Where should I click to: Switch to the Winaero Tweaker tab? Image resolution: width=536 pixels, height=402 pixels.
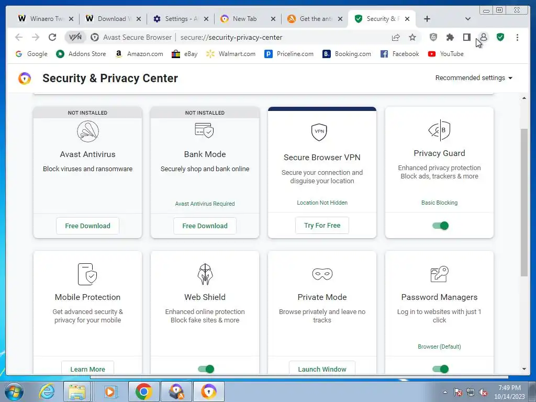click(x=46, y=19)
